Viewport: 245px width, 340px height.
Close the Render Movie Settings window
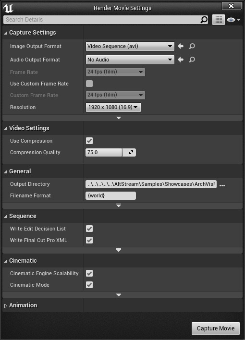click(x=232, y=6)
